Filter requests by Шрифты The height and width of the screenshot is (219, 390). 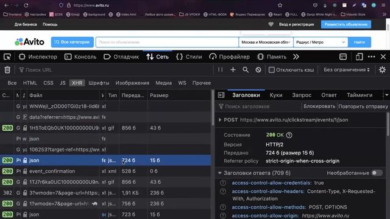point(99,83)
